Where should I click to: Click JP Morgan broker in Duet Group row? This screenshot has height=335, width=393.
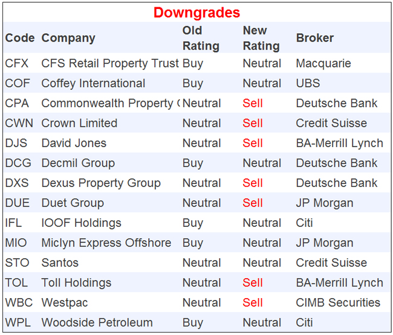(x=324, y=203)
